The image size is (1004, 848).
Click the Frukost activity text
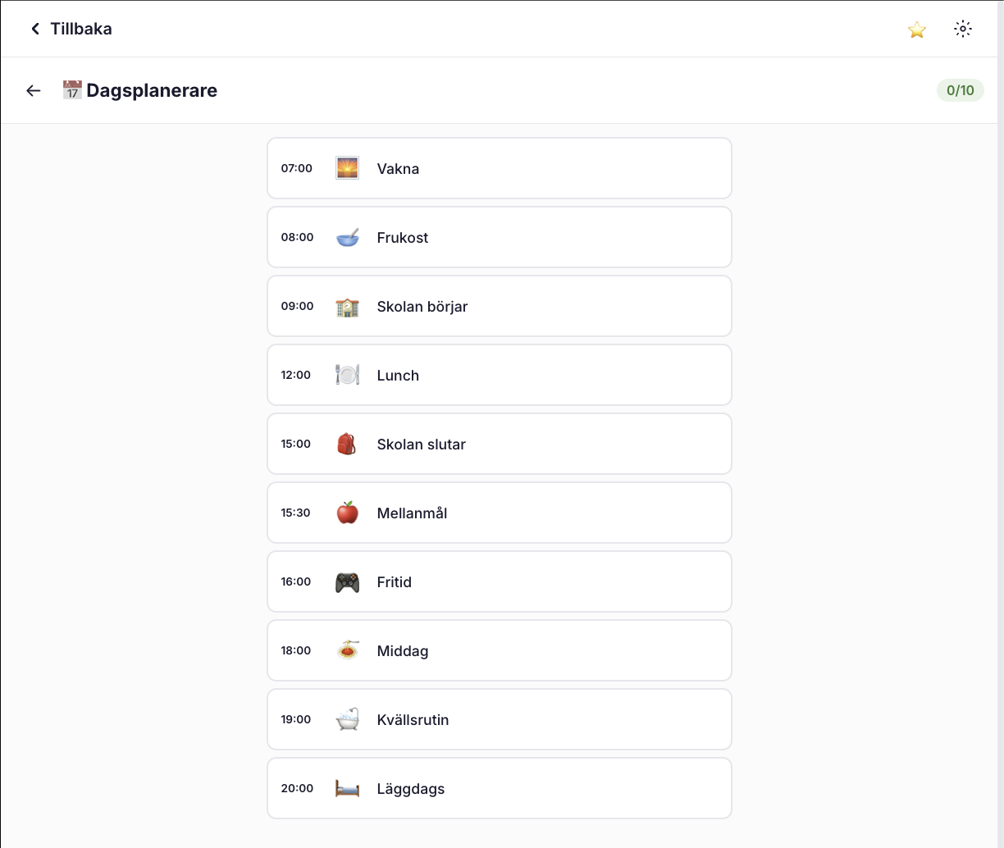402,238
